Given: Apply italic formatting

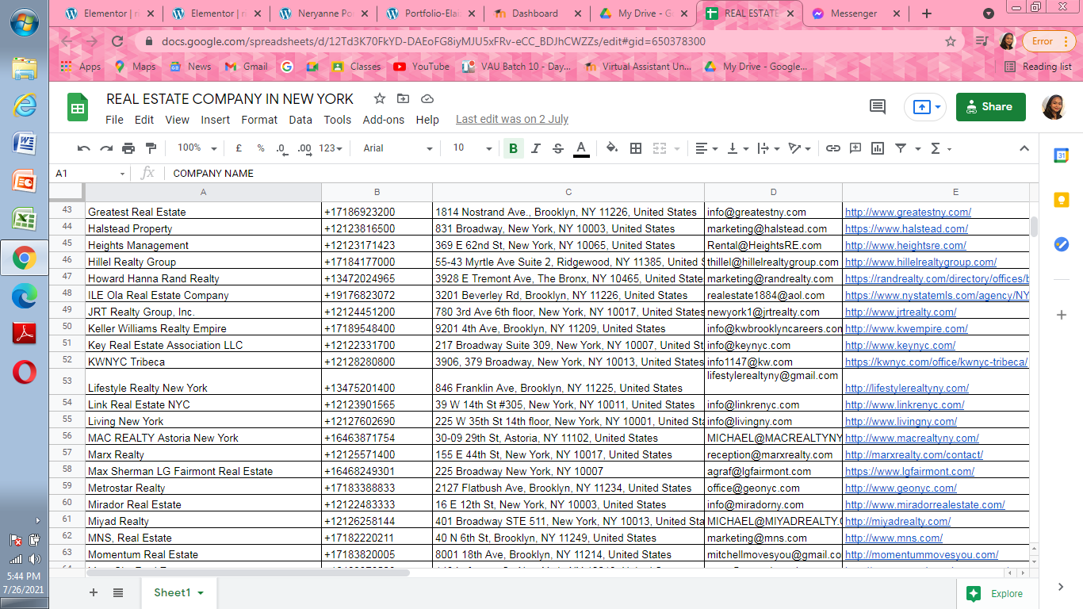Looking at the screenshot, I should tap(535, 148).
